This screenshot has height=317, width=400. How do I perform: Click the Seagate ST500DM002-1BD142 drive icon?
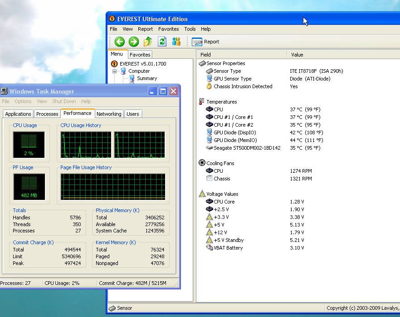pos(209,147)
